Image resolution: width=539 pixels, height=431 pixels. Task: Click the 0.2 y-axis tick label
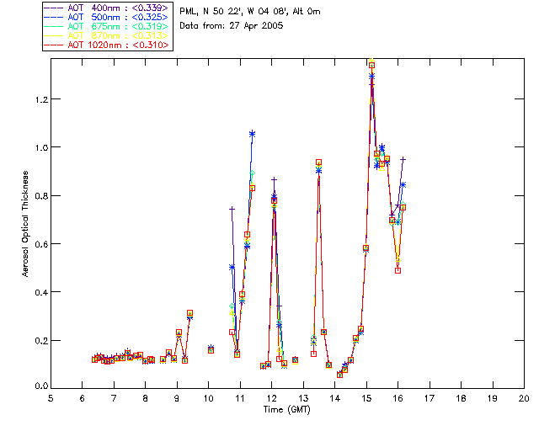(41, 341)
